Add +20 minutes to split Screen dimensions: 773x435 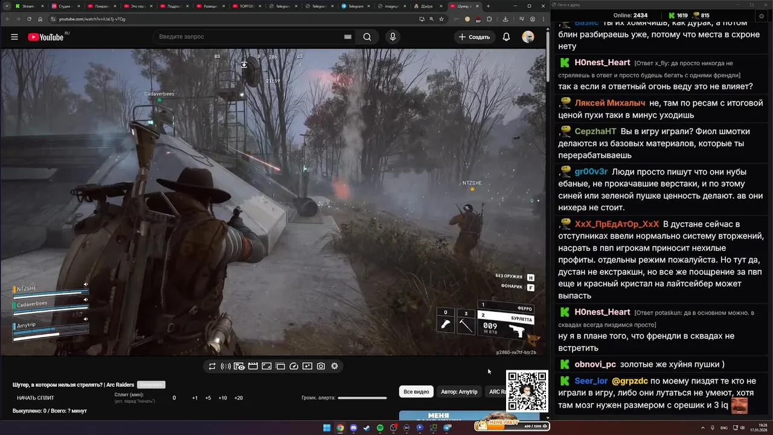[x=239, y=398]
